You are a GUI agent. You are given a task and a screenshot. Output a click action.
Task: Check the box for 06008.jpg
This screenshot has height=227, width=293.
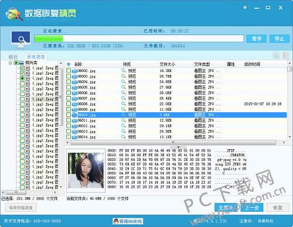point(69,104)
